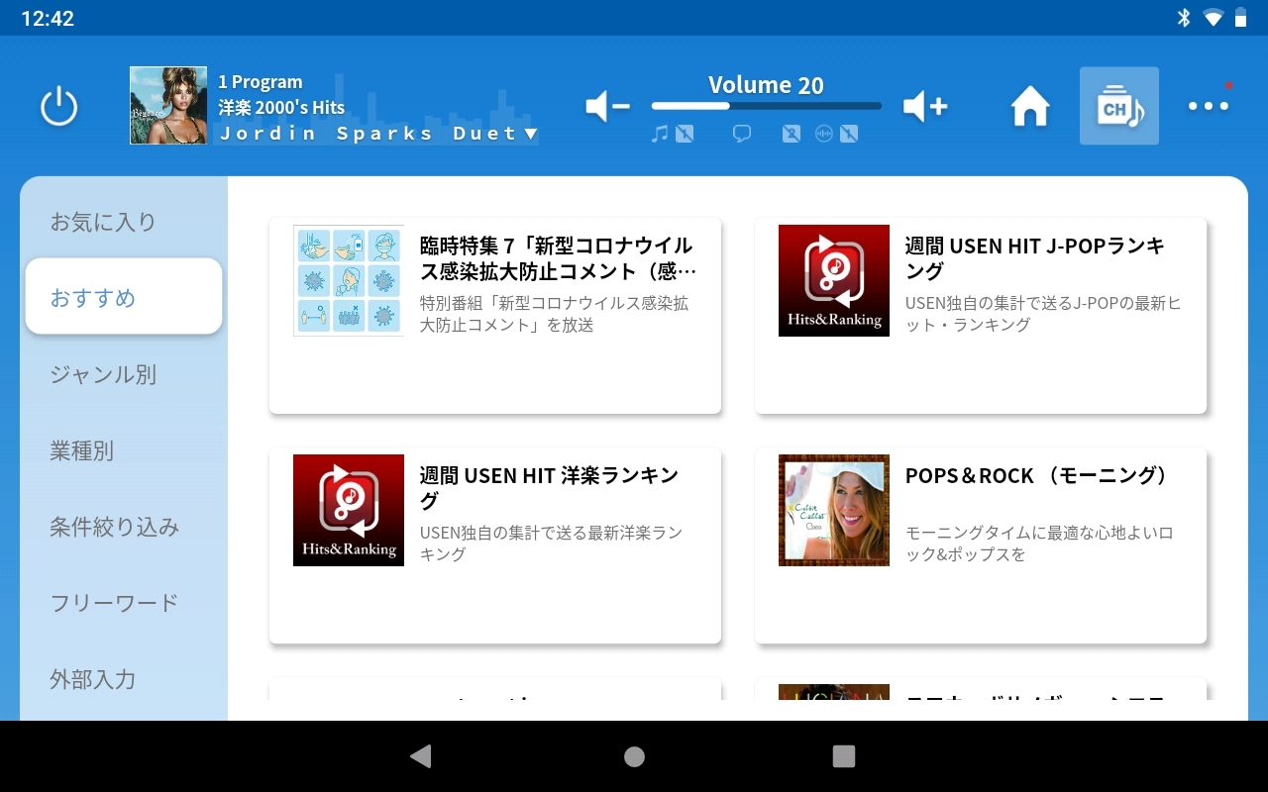
Task: Open the 週間 USEN HIT J-POPランキング card
Action: [x=981, y=315]
